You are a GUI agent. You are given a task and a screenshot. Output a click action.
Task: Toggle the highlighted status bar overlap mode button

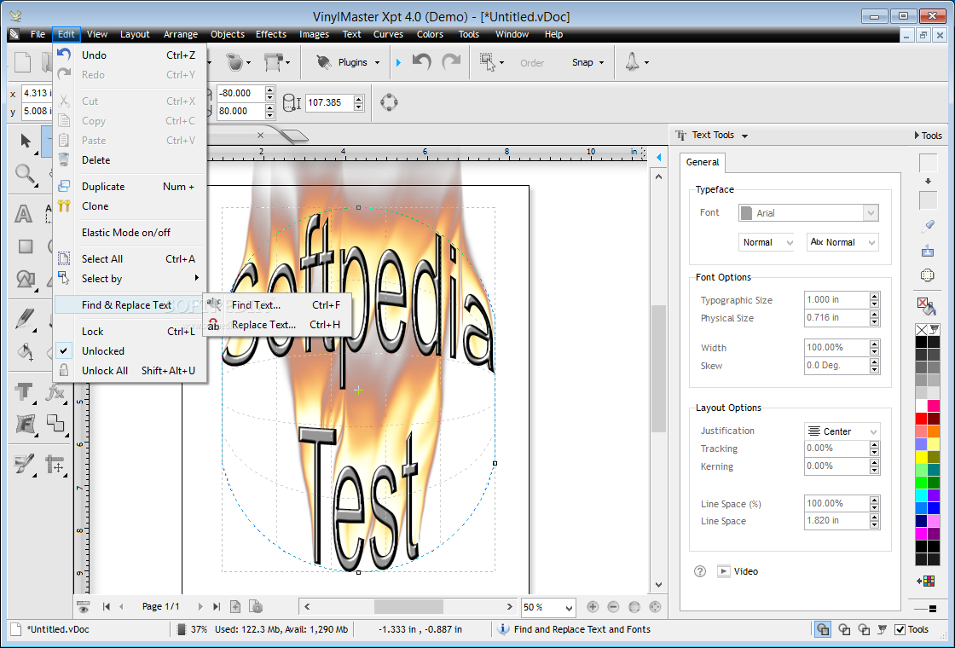(823, 630)
